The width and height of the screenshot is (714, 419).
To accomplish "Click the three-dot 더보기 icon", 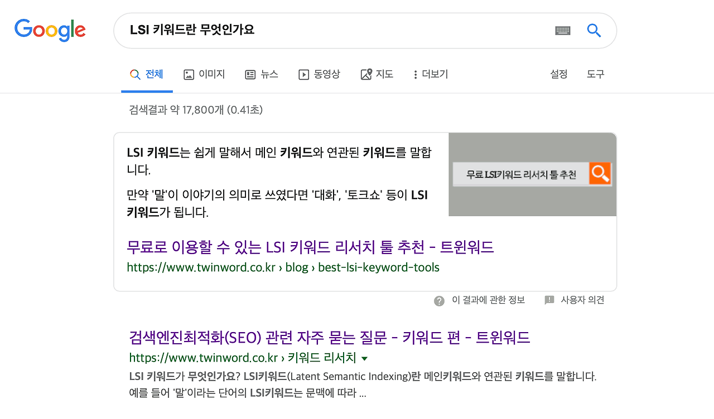I will (415, 75).
